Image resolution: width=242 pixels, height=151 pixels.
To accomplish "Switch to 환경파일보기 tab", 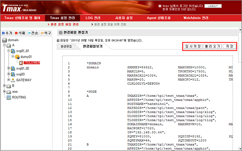I will [93, 46].
